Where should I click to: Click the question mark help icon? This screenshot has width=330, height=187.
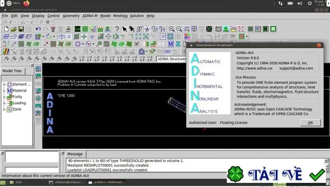[117, 29]
